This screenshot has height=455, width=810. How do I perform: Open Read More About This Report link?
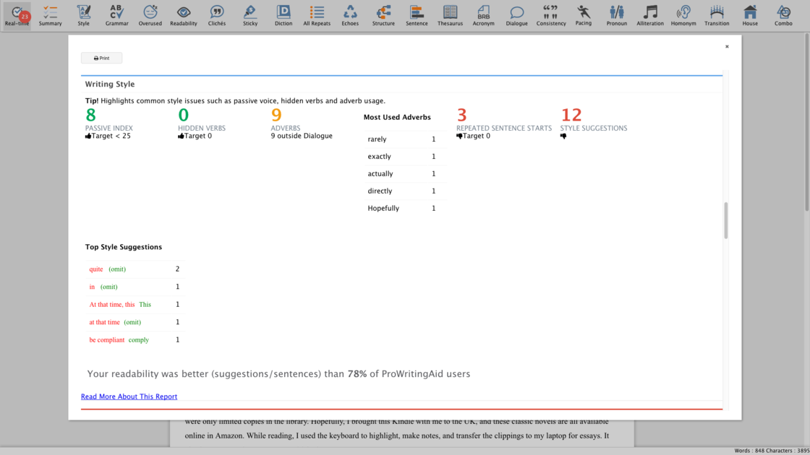(129, 396)
